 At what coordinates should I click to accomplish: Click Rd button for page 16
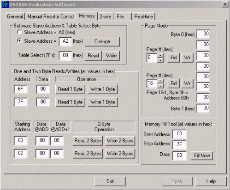click(174, 83)
